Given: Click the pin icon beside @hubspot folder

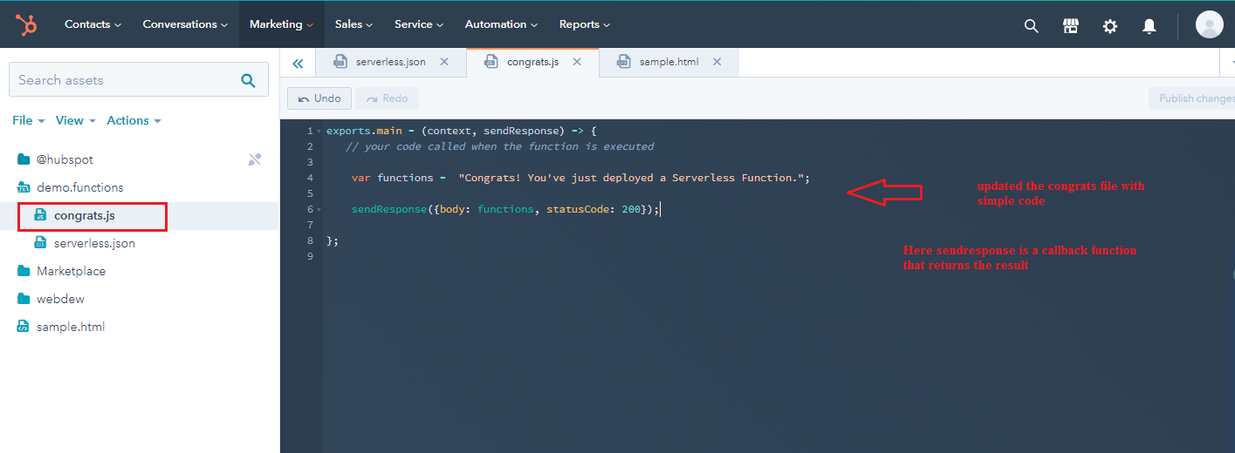Looking at the screenshot, I should tap(254, 159).
